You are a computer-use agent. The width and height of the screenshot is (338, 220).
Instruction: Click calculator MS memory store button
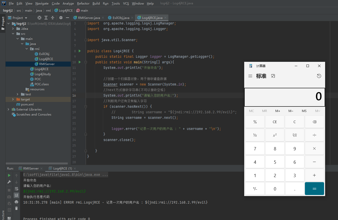(x=304, y=111)
